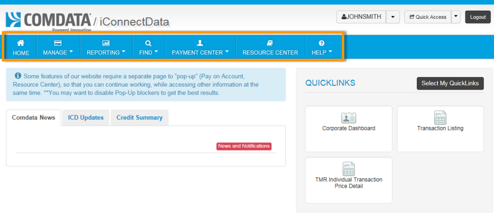494x215 pixels.
Task: Click the Find magnifier icon
Action: point(149,43)
